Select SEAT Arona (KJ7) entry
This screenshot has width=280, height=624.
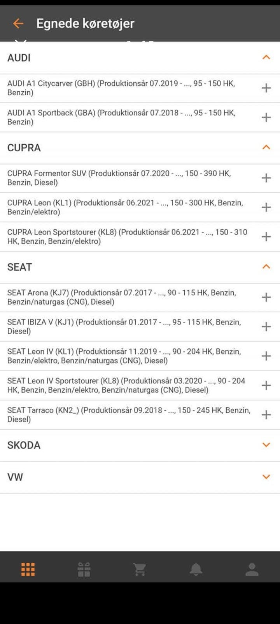(122, 297)
